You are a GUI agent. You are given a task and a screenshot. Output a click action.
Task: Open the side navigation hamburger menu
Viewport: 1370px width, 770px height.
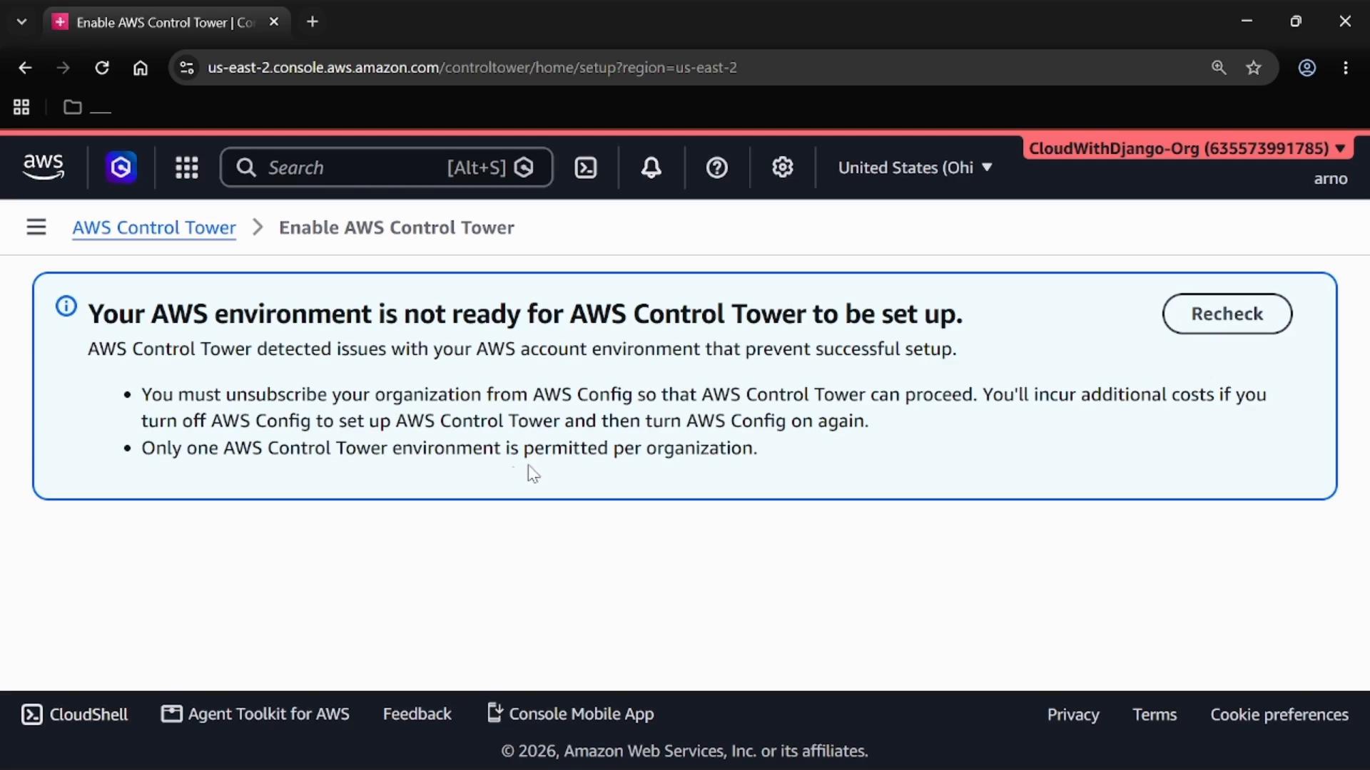(x=36, y=227)
